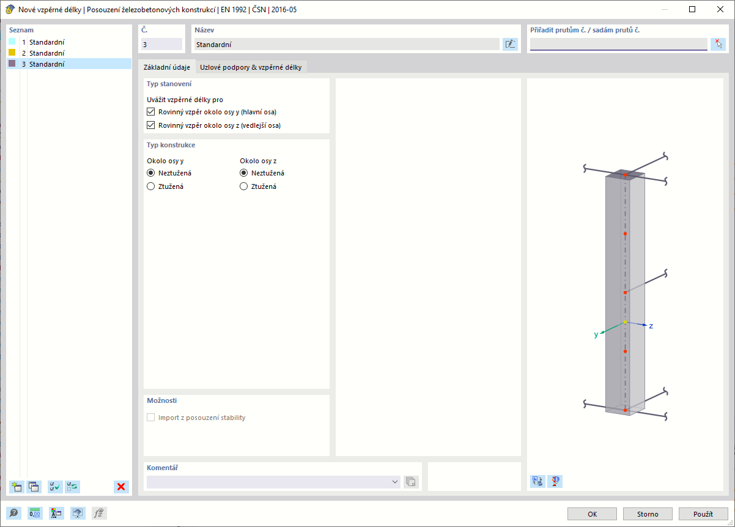Select list item 2 Standardní

[x=69, y=53]
